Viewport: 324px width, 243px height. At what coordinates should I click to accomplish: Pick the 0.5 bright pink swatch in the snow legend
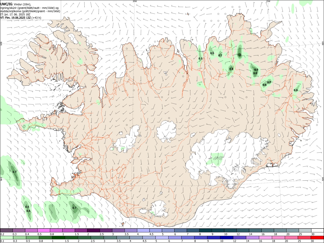(x=44, y=230)
